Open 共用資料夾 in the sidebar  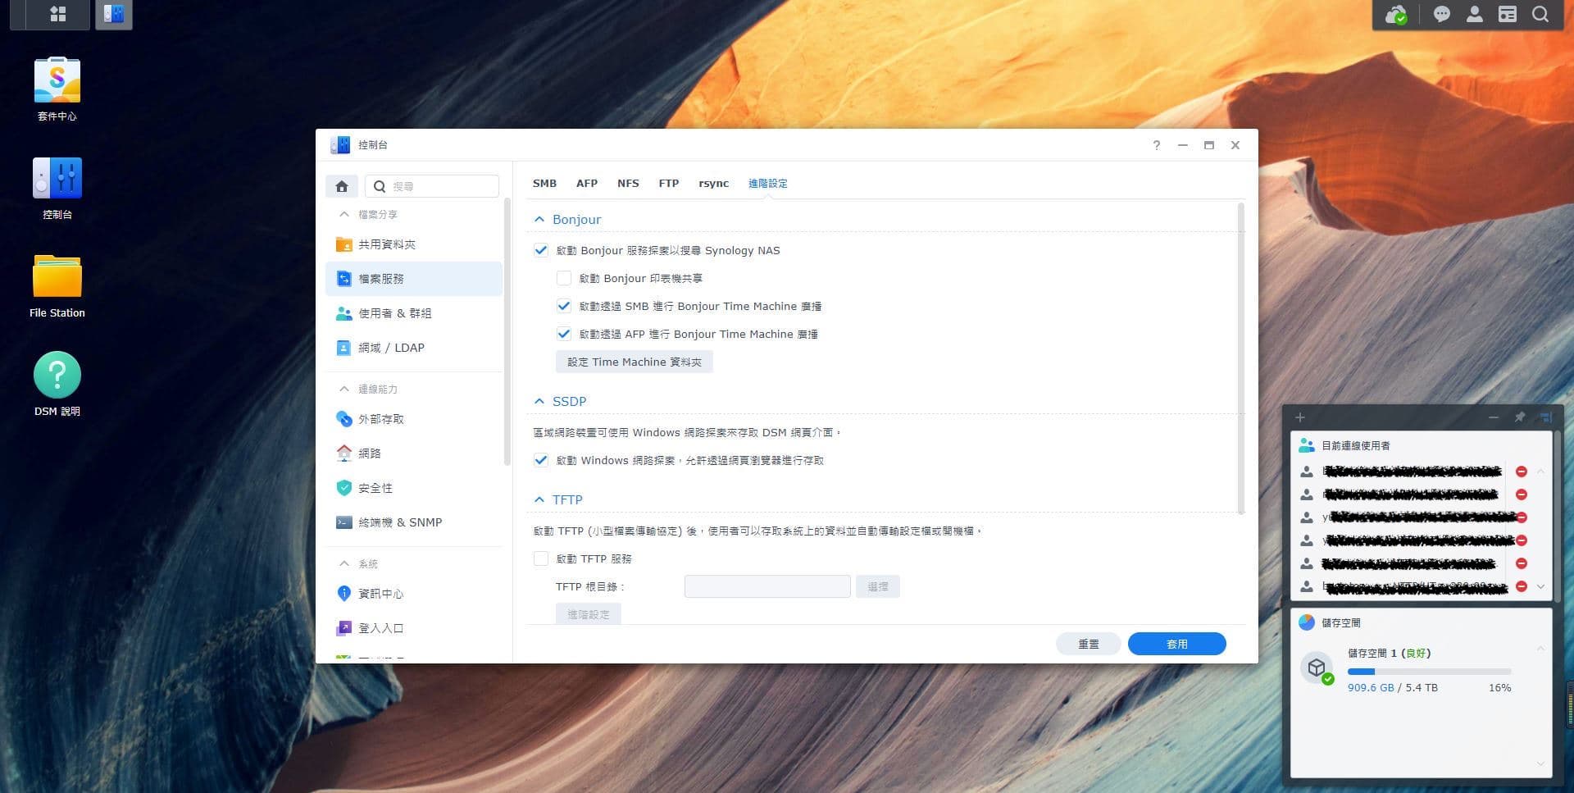414,244
